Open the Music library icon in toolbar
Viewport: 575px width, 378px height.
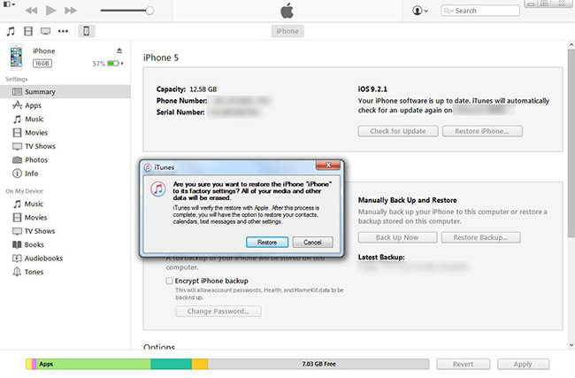click(11, 31)
